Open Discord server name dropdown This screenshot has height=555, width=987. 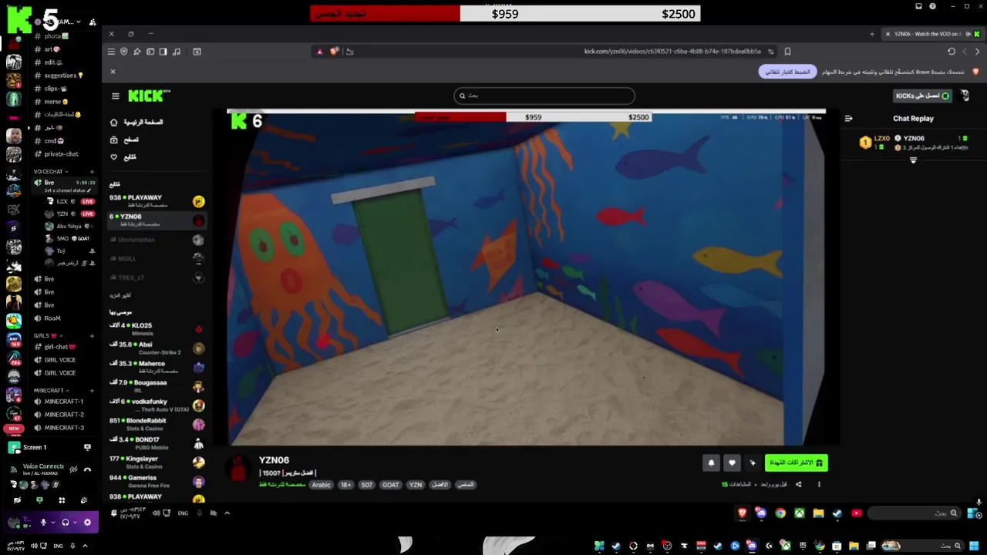[78, 22]
